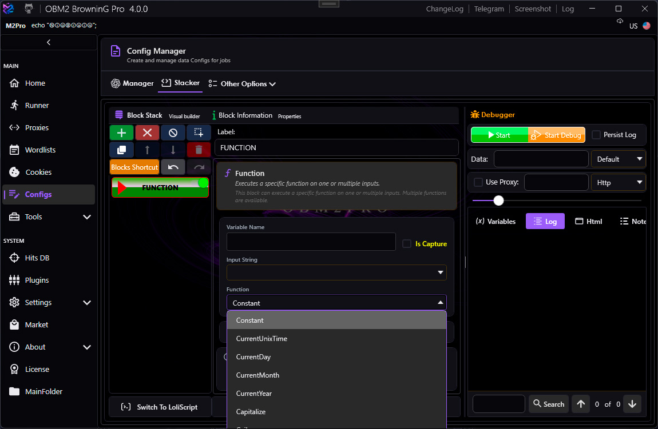Click the dashed selection plus icon
This screenshot has width=658, height=429.
(x=199, y=133)
